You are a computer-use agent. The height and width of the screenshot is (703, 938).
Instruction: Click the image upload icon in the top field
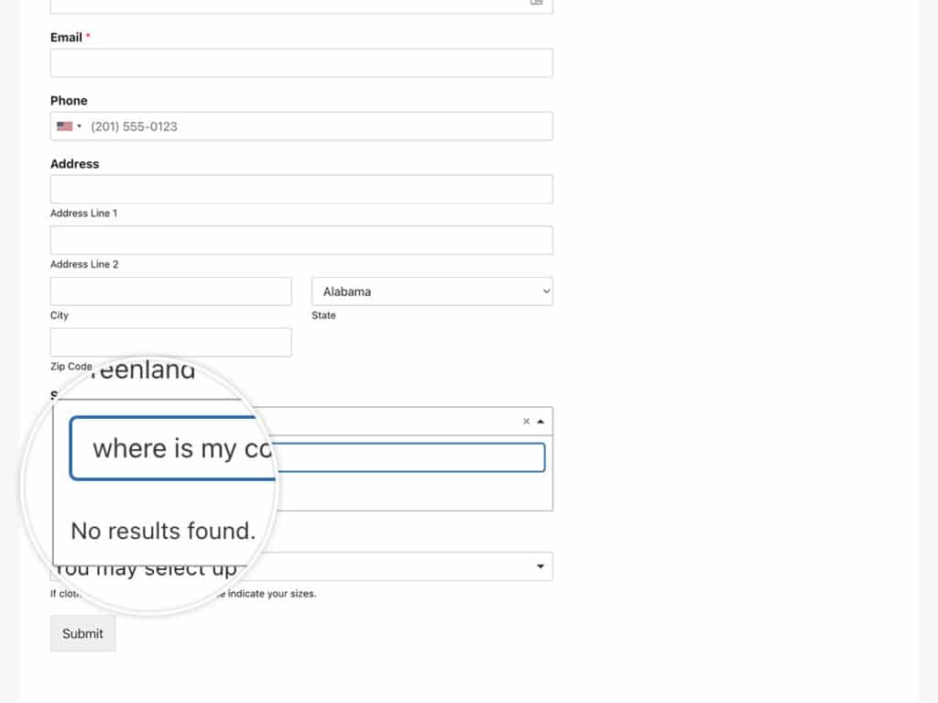pyautogui.click(x=539, y=5)
